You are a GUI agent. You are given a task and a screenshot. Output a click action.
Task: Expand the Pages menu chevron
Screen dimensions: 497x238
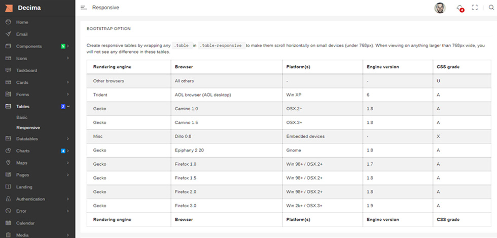[x=68, y=174]
